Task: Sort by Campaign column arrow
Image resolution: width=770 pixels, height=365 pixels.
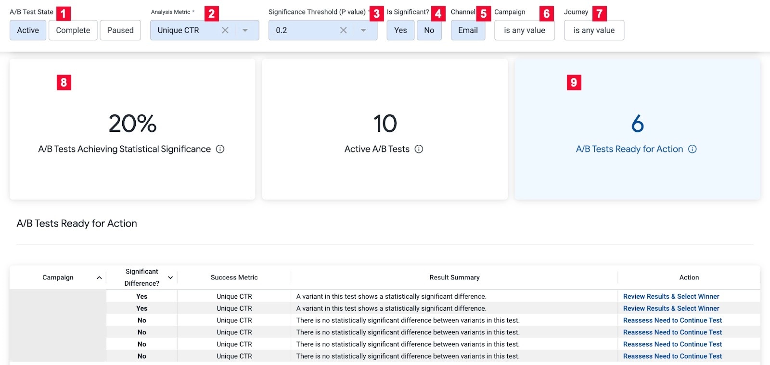Action: tap(99, 277)
